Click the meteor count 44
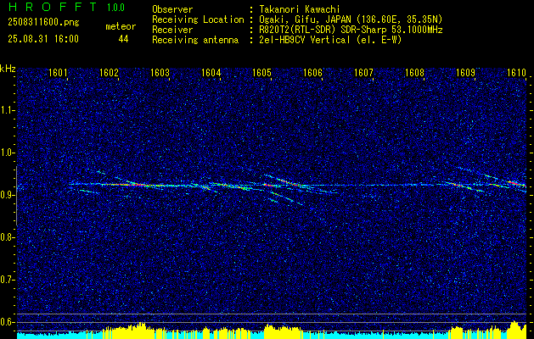 click(x=123, y=39)
